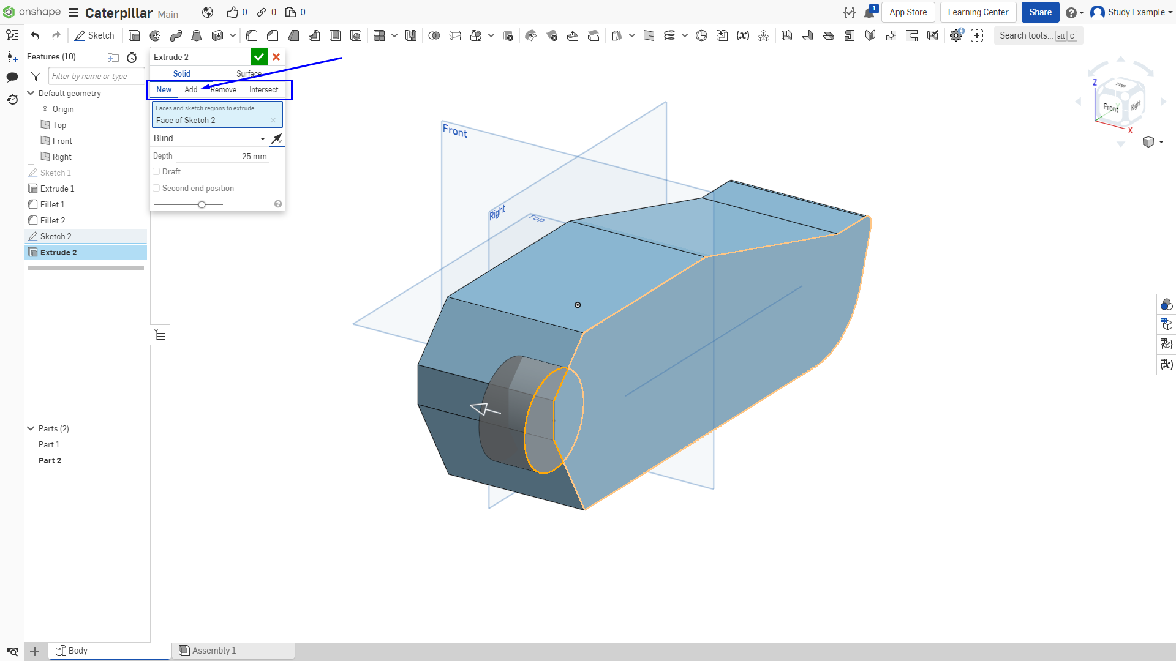Open the variable table panel icon
Screen dimensions: 1176x661
coord(1166,364)
